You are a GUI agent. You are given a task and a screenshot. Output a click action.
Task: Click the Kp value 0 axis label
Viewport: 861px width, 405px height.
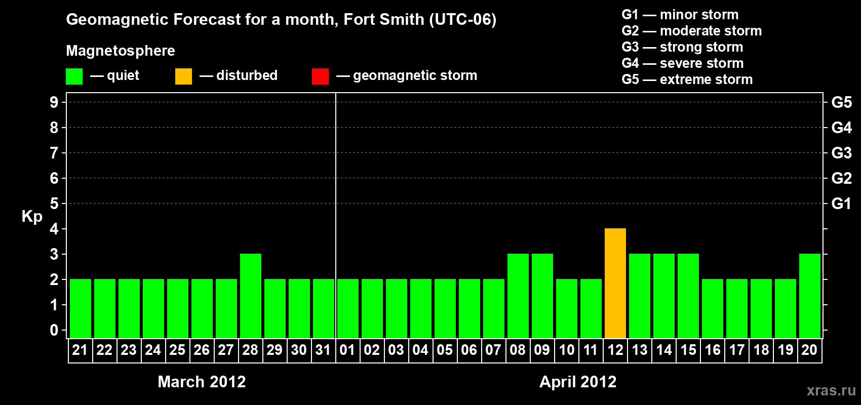54,330
